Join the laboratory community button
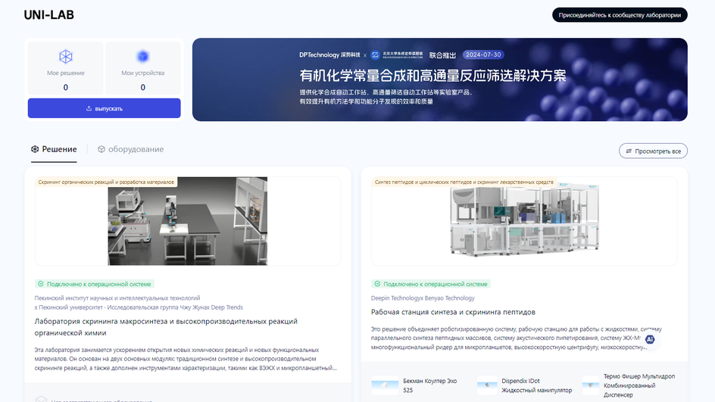This screenshot has width=715, height=402. tap(620, 15)
